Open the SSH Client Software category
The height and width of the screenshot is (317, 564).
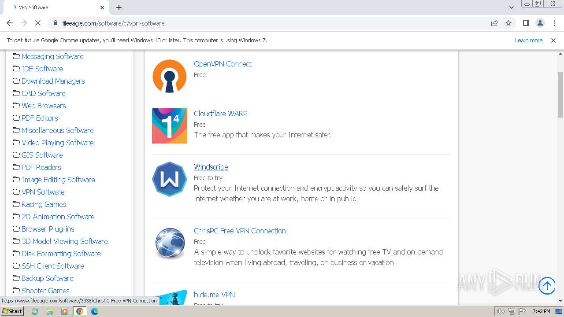(53, 266)
